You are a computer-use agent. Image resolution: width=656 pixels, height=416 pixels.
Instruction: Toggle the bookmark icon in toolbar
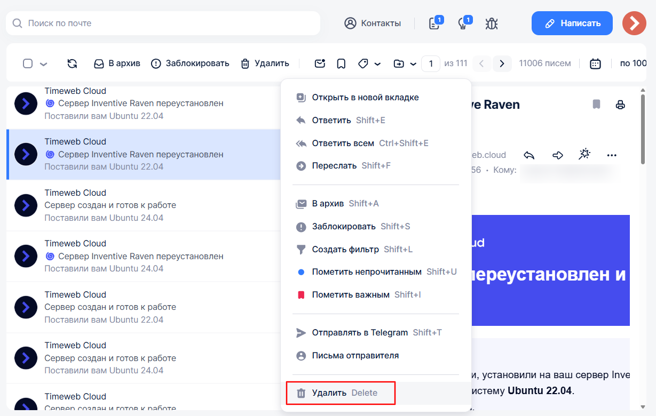pos(341,63)
